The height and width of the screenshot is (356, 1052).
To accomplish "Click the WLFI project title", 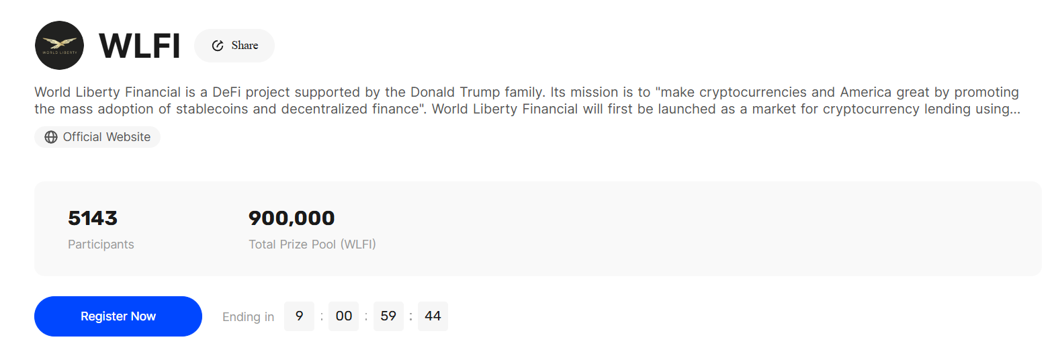I will (140, 46).
